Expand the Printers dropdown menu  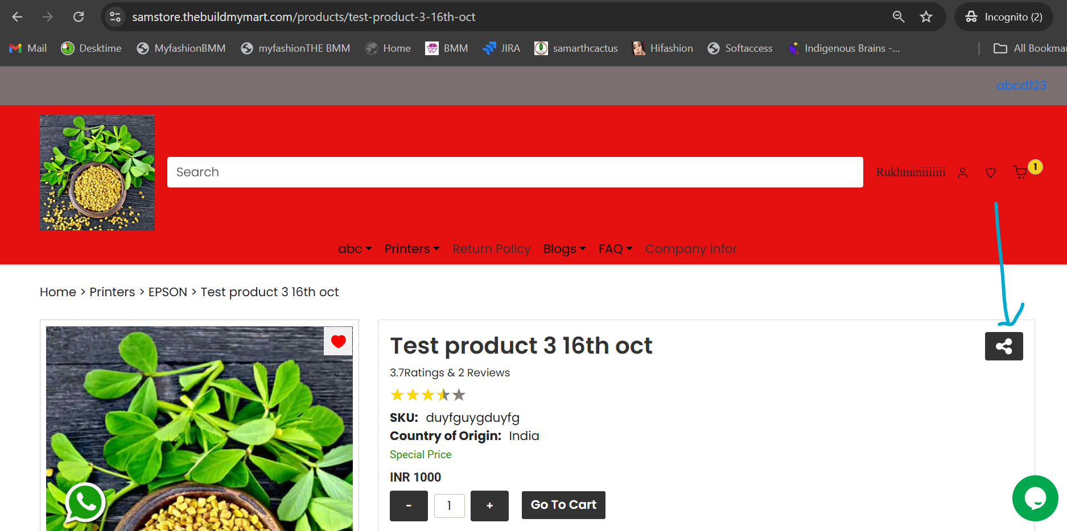tap(412, 249)
